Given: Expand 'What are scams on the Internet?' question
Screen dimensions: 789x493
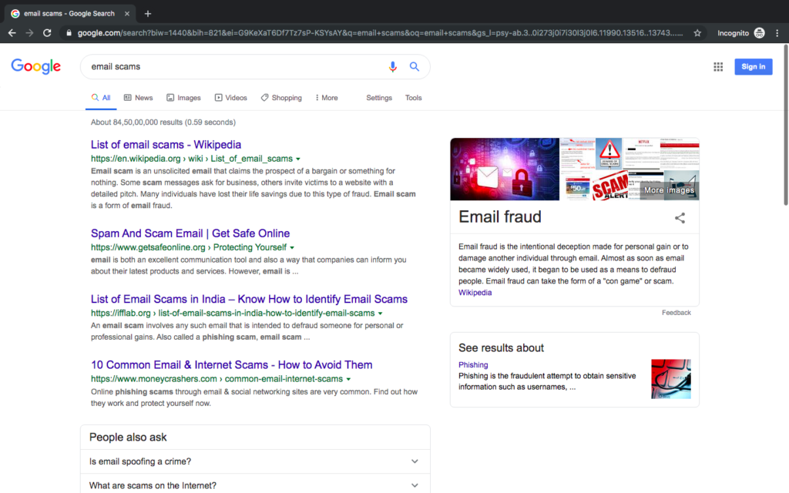Looking at the screenshot, I should point(255,484).
